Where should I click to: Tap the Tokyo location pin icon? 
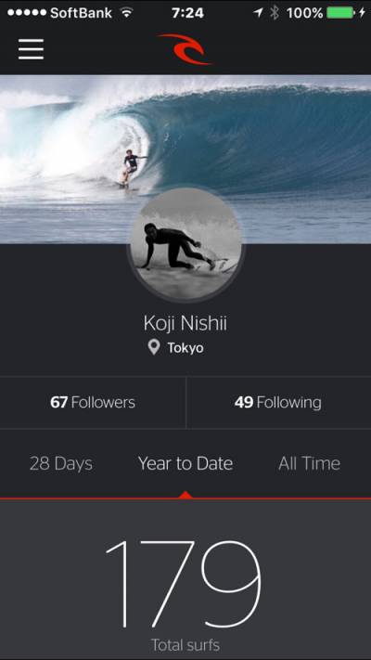154,348
